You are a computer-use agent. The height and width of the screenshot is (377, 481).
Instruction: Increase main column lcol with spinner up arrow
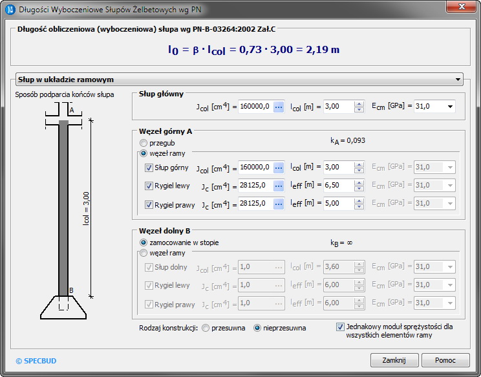(359, 103)
